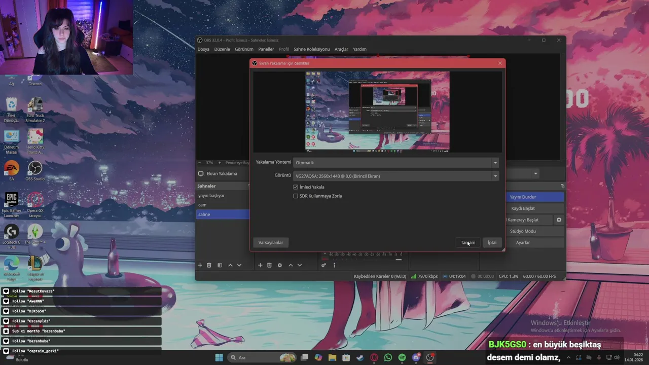Open Microsoft Edge desktop icon
The width and height of the screenshot is (649, 365).
pyautogui.click(x=11, y=268)
